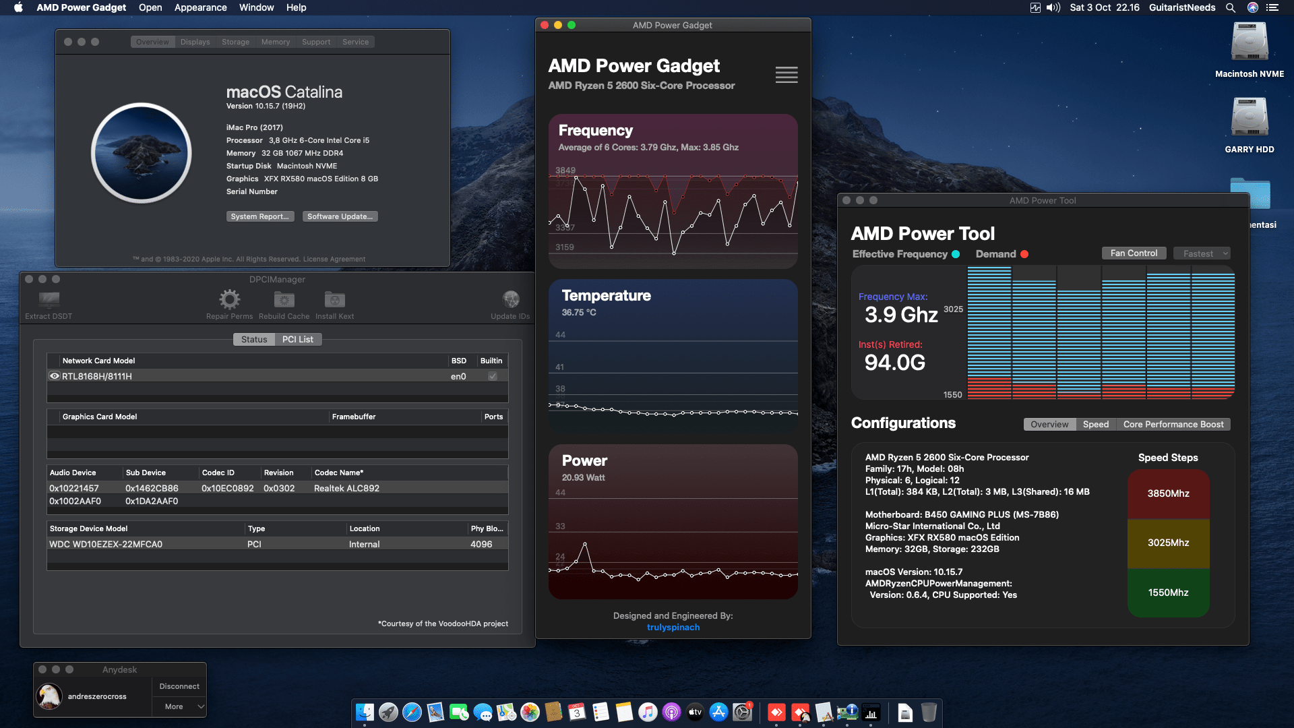
Task: Click the Extract DSDT icon
Action: tap(48, 300)
